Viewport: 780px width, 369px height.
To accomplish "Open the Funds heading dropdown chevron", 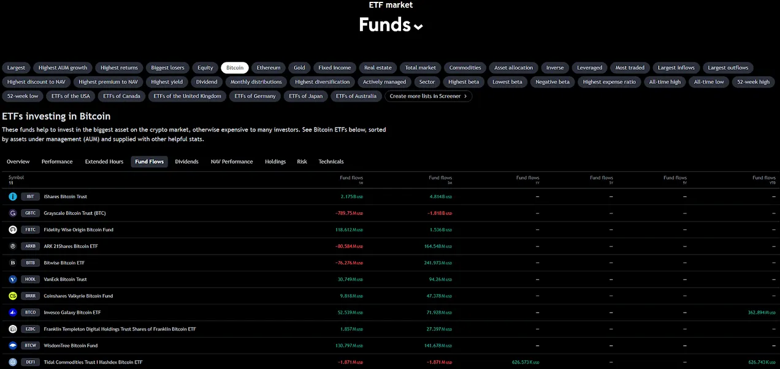I will (x=418, y=26).
